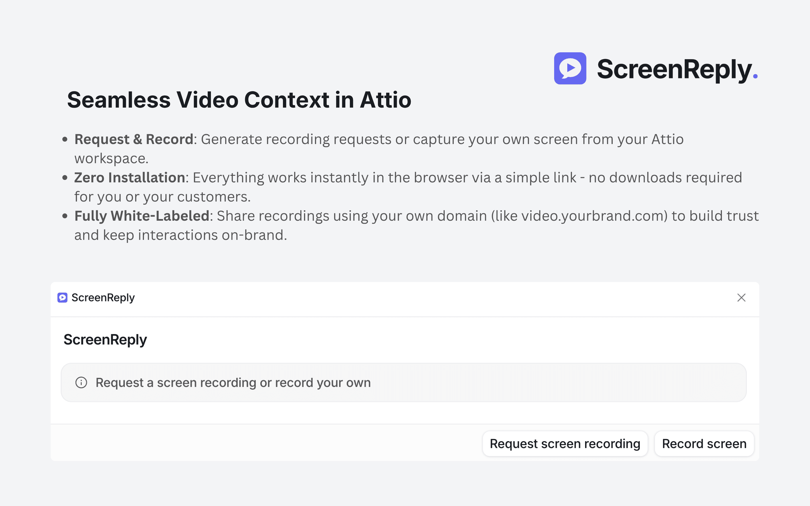
Task: Click the bold Request & Record label
Action: point(134,139)
